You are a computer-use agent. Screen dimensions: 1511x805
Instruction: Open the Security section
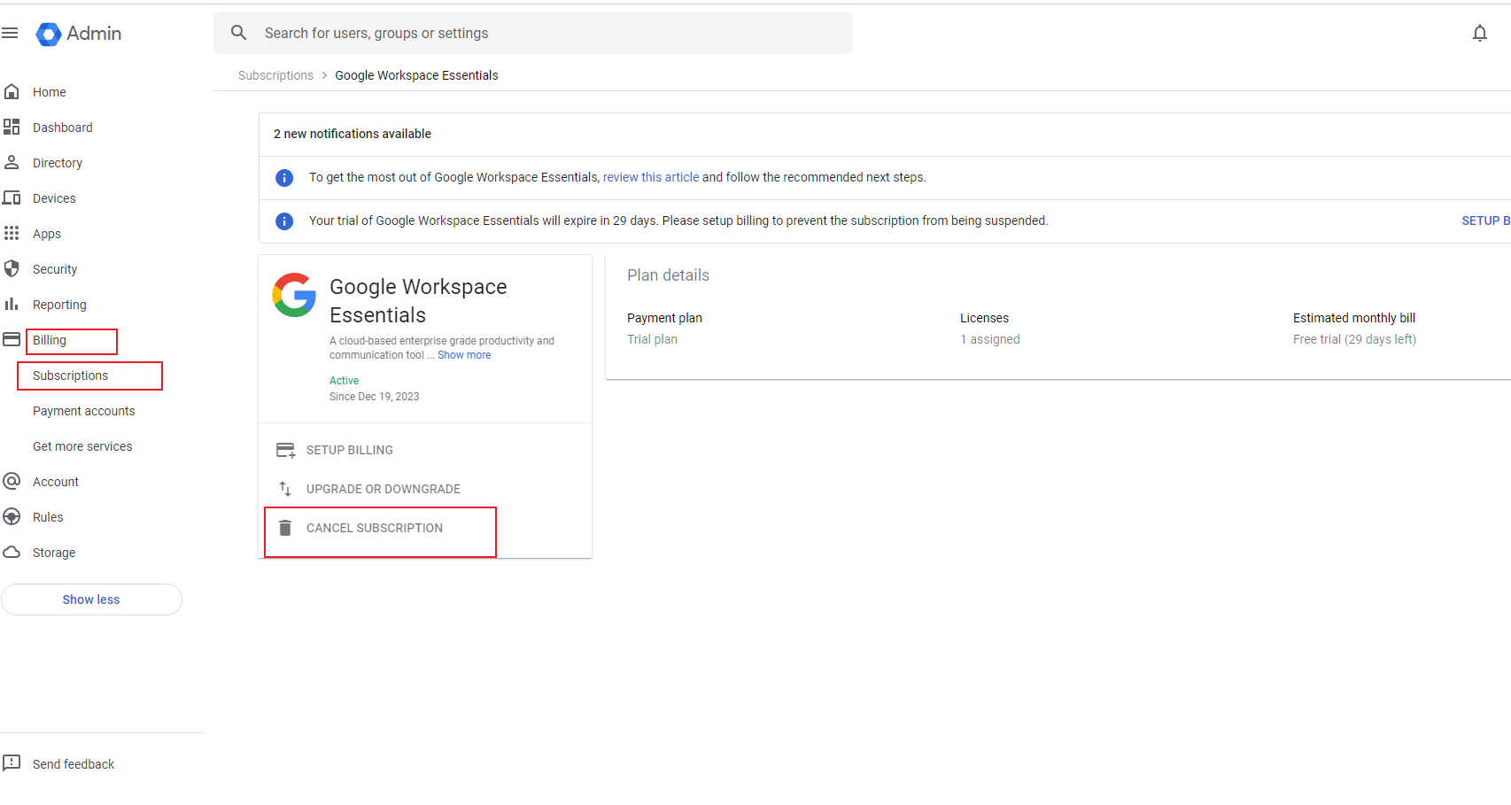[x=55, y=269]
